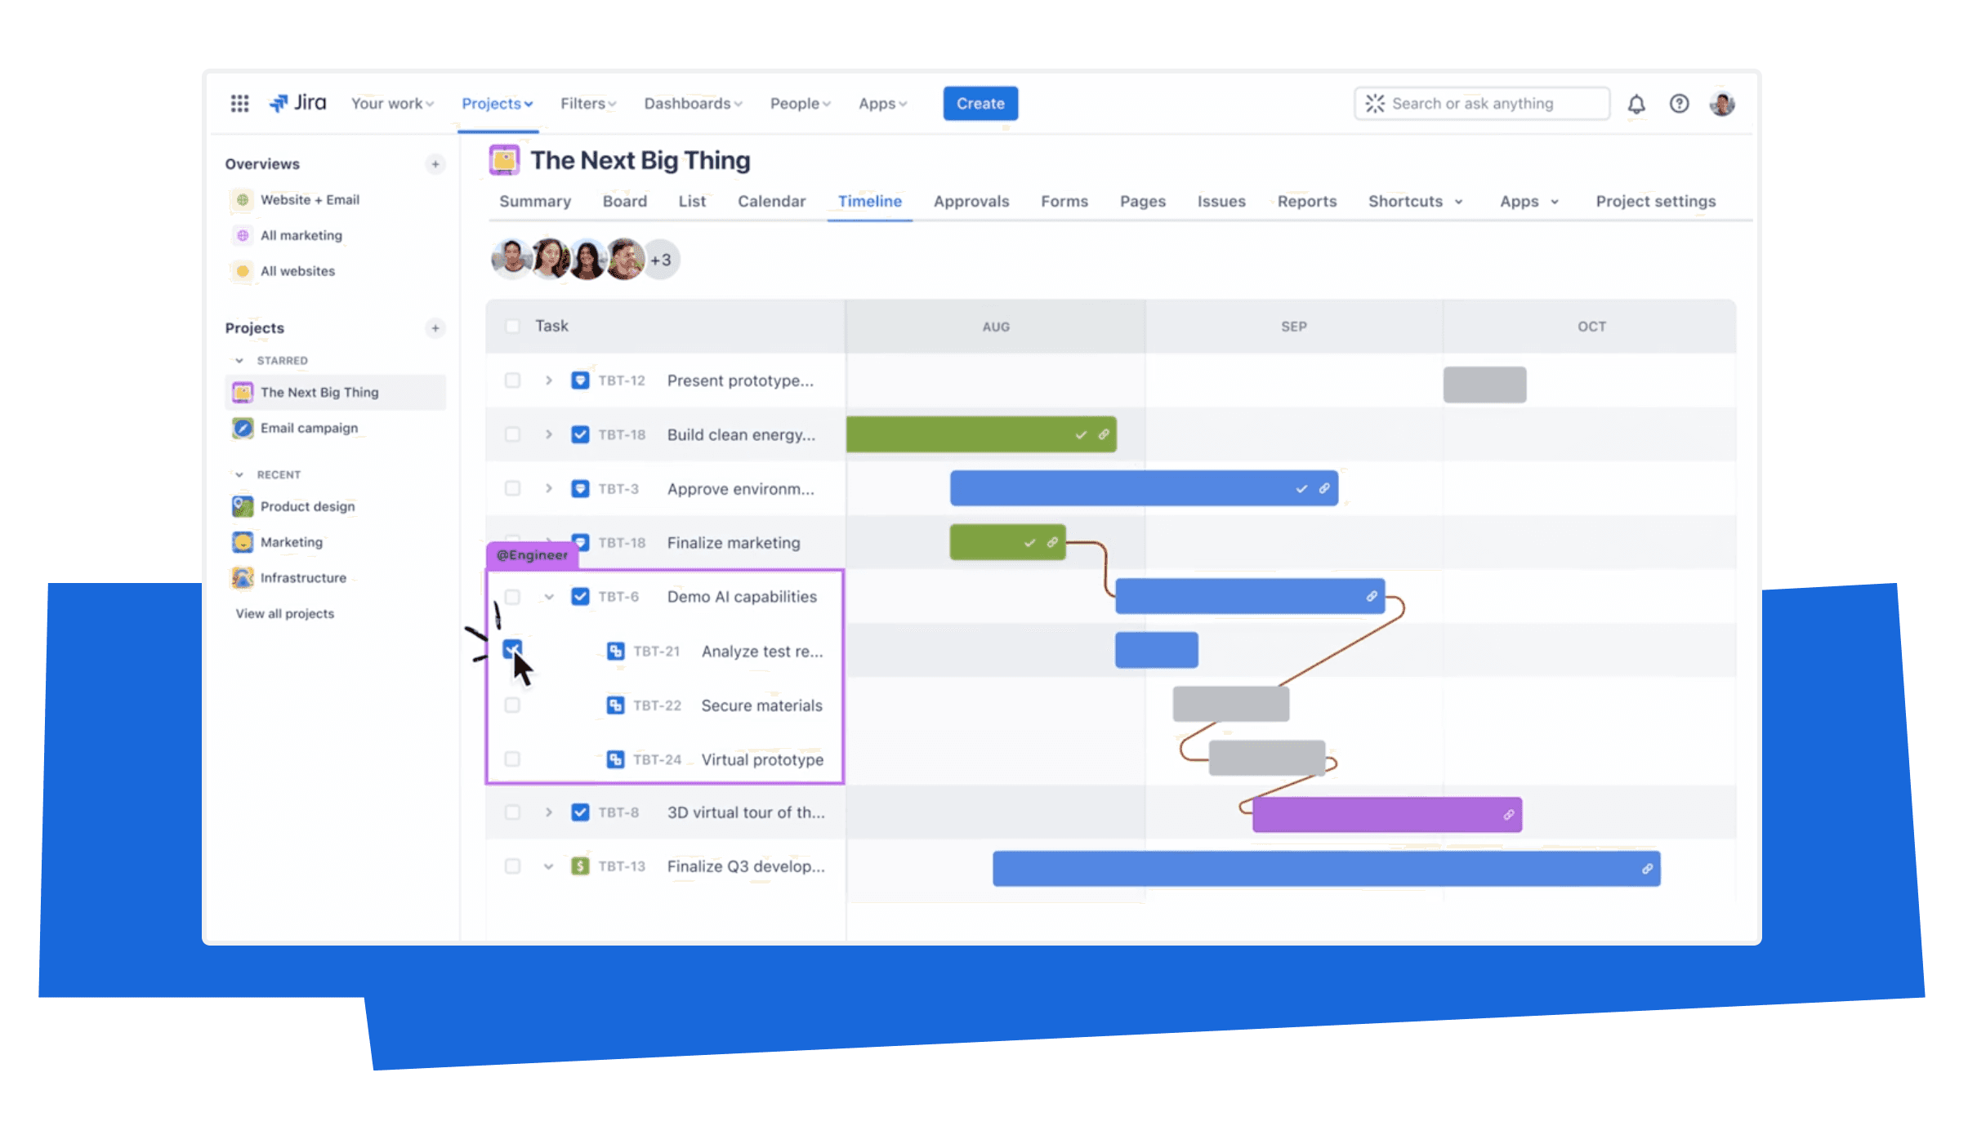
Task: Select the TBT-24 Virtual prototype checkbox
Action: [512, 759]
